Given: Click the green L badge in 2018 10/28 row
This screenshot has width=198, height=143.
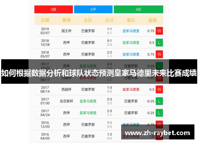Looking at the screenshot, I should click(159, 43).
